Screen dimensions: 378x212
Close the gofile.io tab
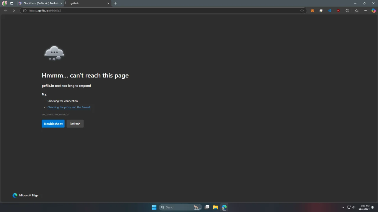point(108,3)
